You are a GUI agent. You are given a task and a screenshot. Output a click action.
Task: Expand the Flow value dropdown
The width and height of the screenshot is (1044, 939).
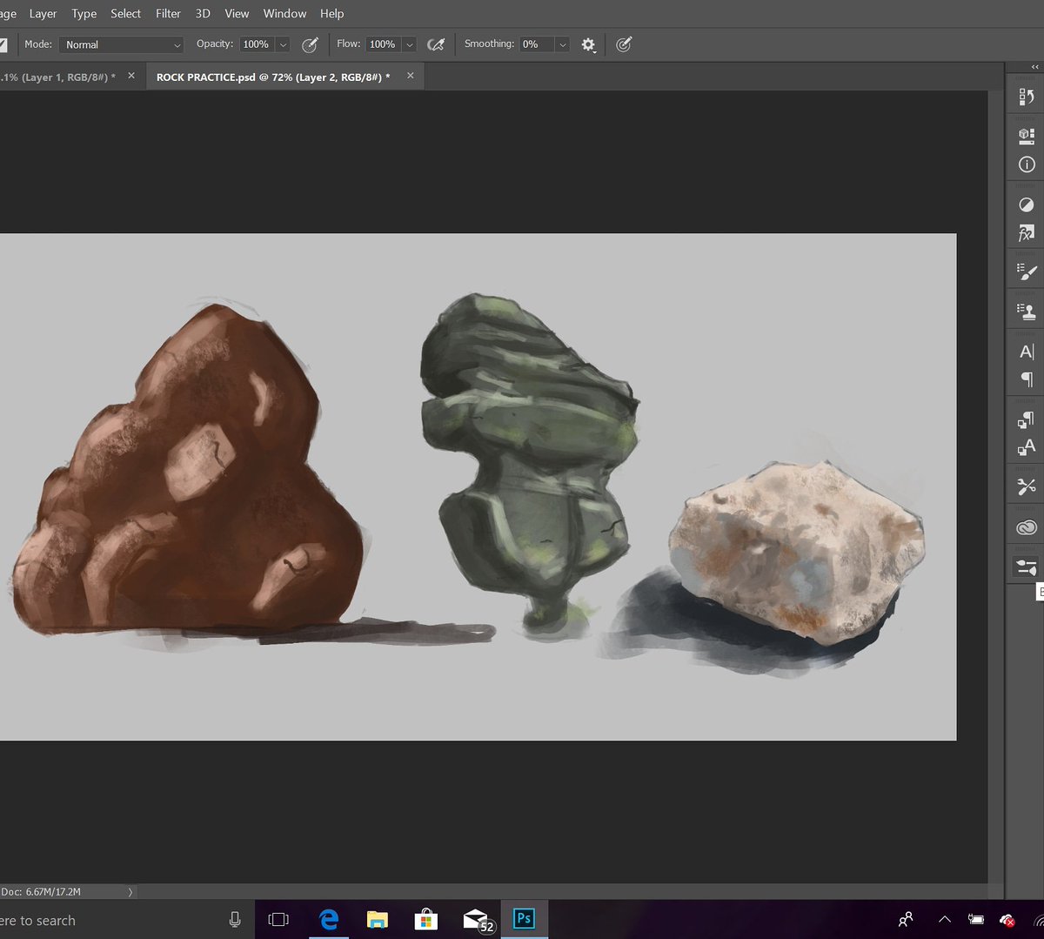tap(409, 45)
